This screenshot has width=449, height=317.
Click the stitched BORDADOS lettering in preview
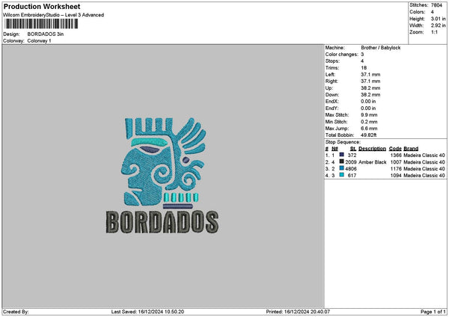pos(162,222)
